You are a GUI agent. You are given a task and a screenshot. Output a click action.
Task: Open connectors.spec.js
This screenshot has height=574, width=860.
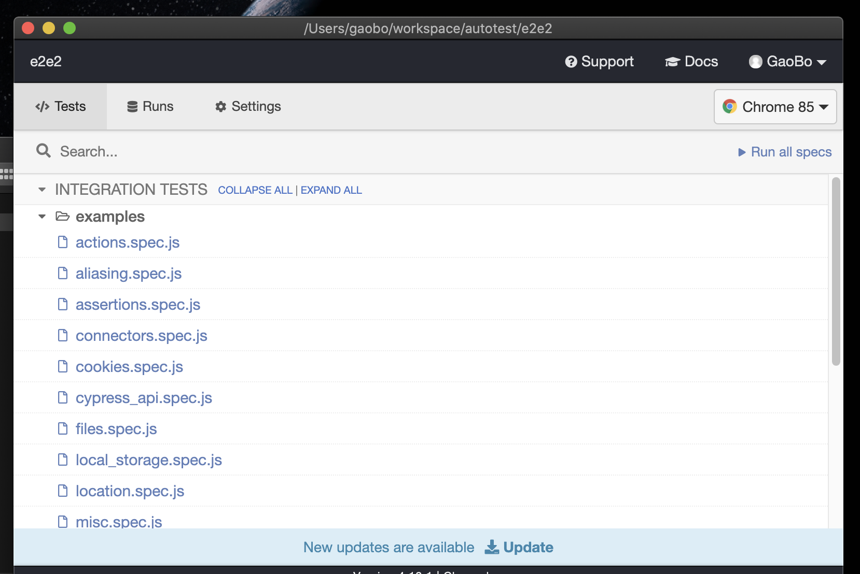point(142,336)
